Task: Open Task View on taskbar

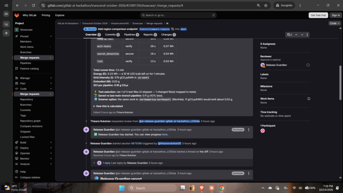Action: tap(182, 188)
